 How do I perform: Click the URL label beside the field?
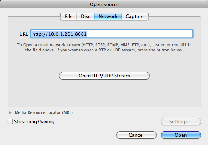coord(24,34)
